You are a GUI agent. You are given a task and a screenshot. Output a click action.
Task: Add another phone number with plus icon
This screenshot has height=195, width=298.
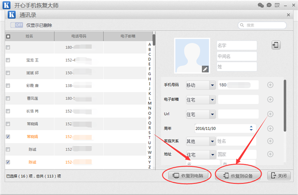point(270,85)
